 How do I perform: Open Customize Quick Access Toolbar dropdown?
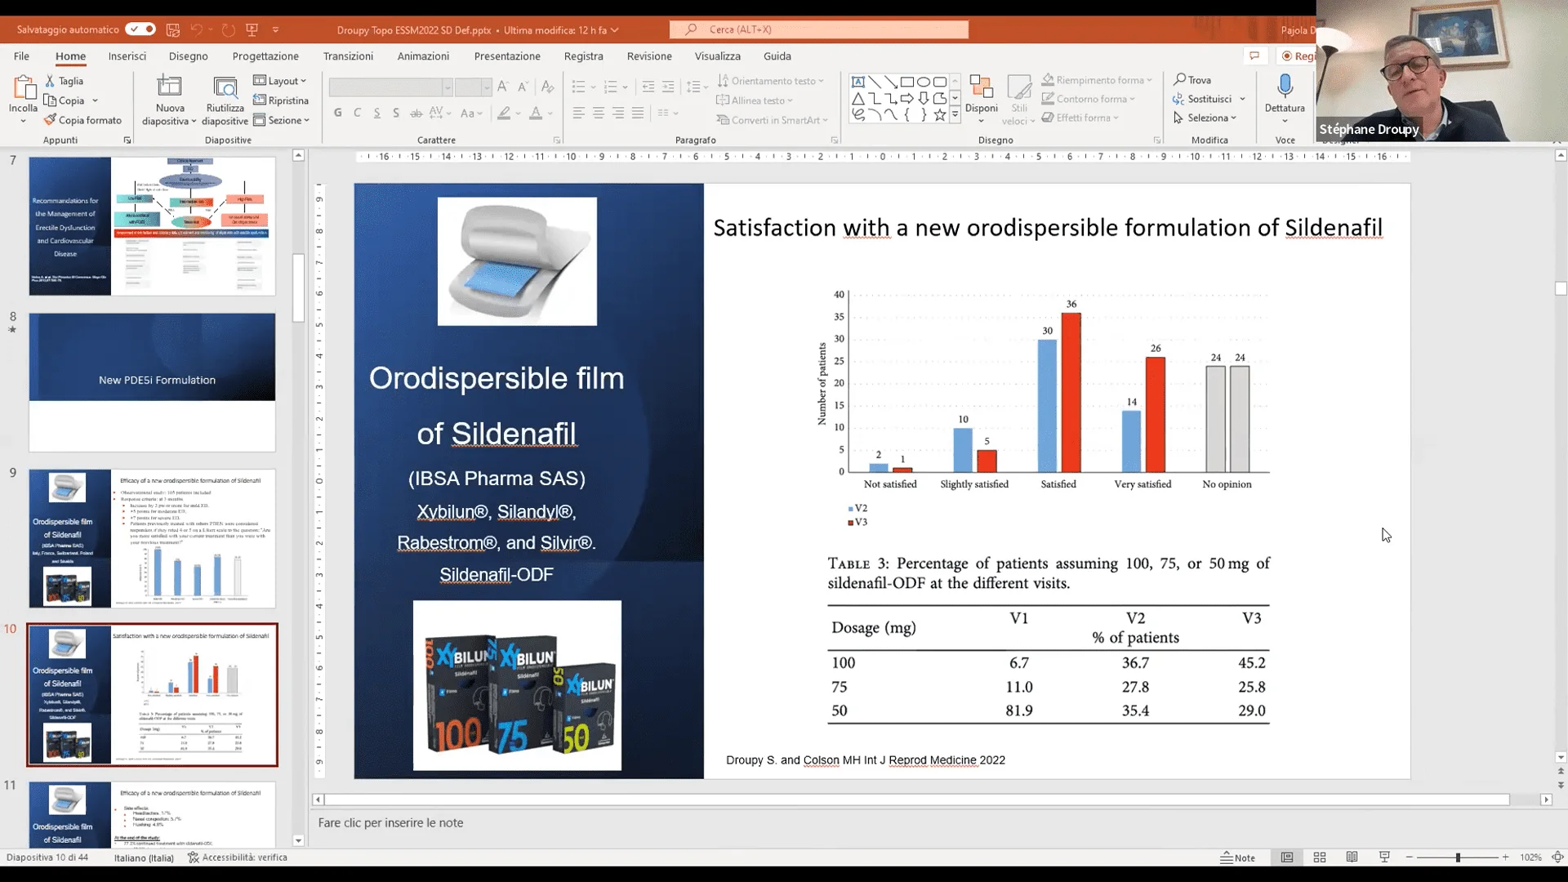tap(275, 29)
